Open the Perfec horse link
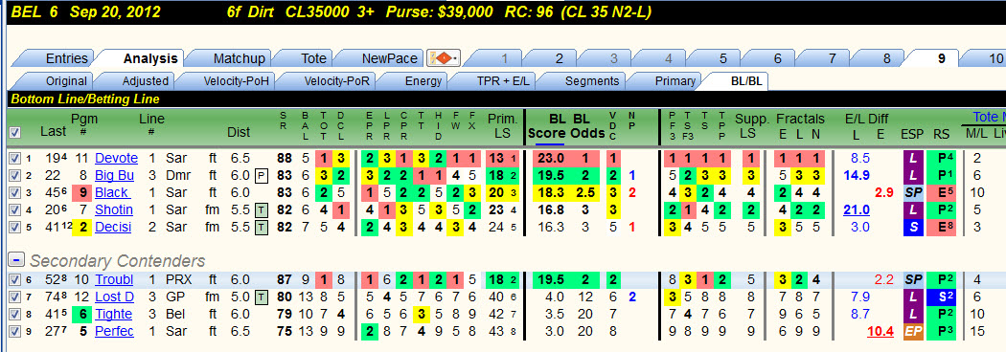The image size is (1006, 352). coord(114,332)
